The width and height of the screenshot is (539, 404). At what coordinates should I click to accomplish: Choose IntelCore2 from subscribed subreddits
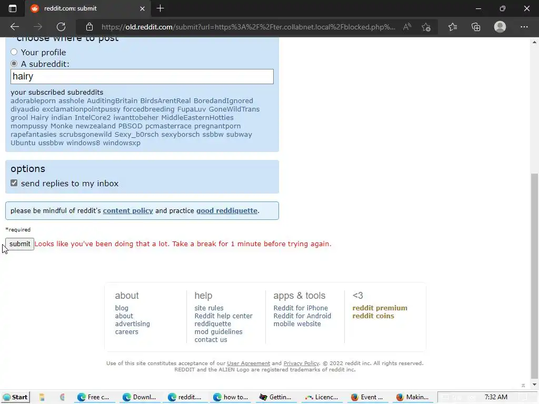pos(93,117)
